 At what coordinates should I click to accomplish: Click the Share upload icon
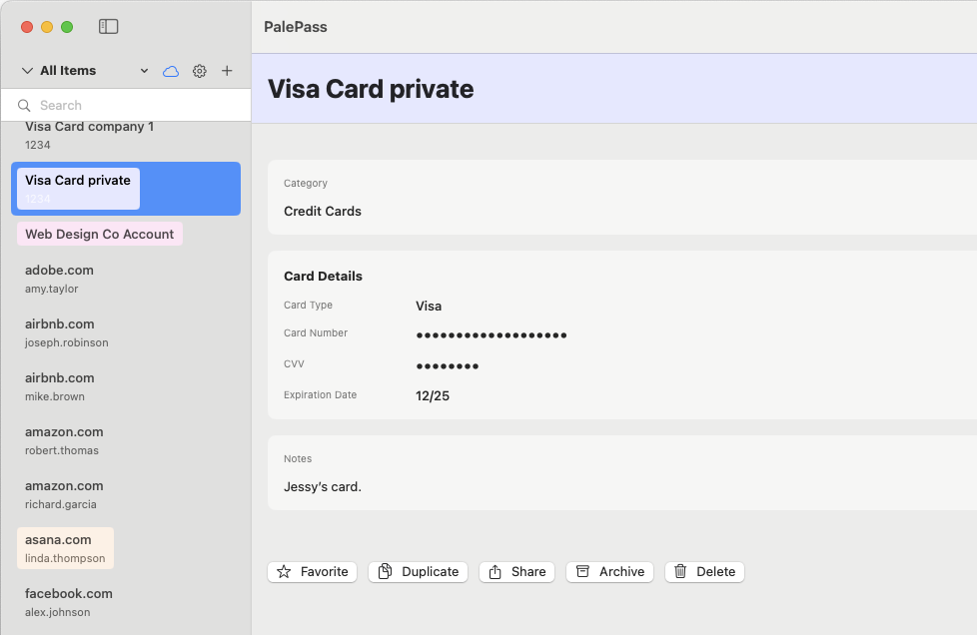(496, 571)
